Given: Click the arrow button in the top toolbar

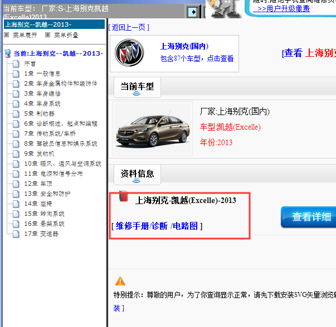Looking at the screenshot, I should [193, 12].
